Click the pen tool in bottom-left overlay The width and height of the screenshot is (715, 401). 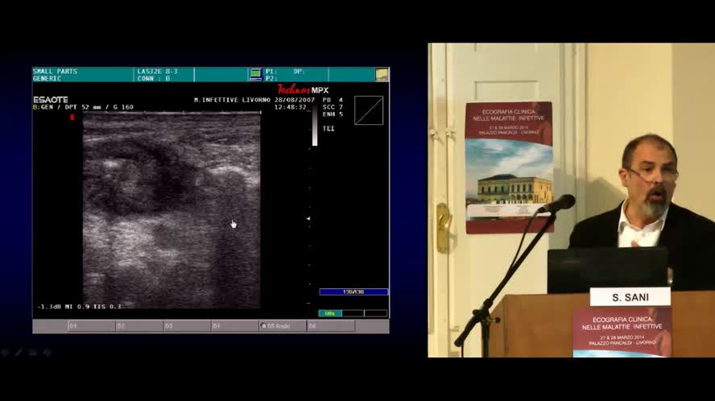[19, 352]
